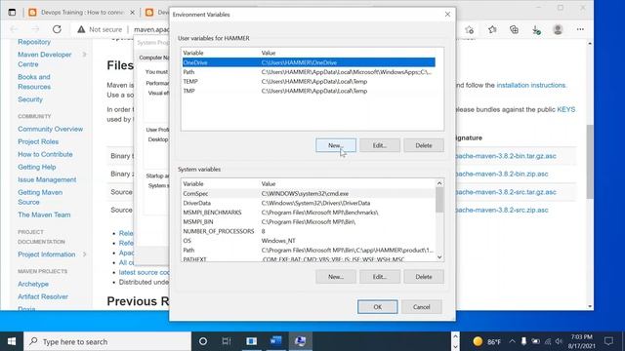Open browser Settings and more menu
This screenshot has width=625, height=351.
580,29
